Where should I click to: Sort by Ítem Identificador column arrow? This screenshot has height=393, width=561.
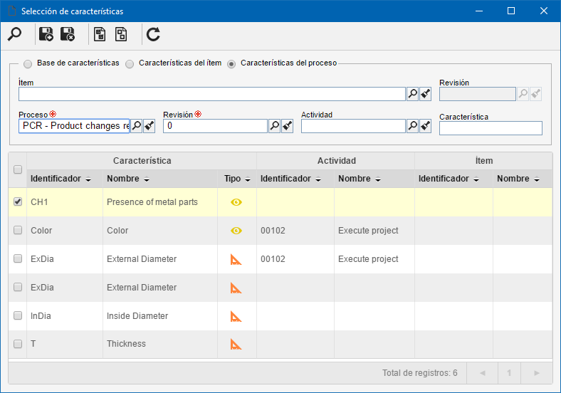[476, 179]
